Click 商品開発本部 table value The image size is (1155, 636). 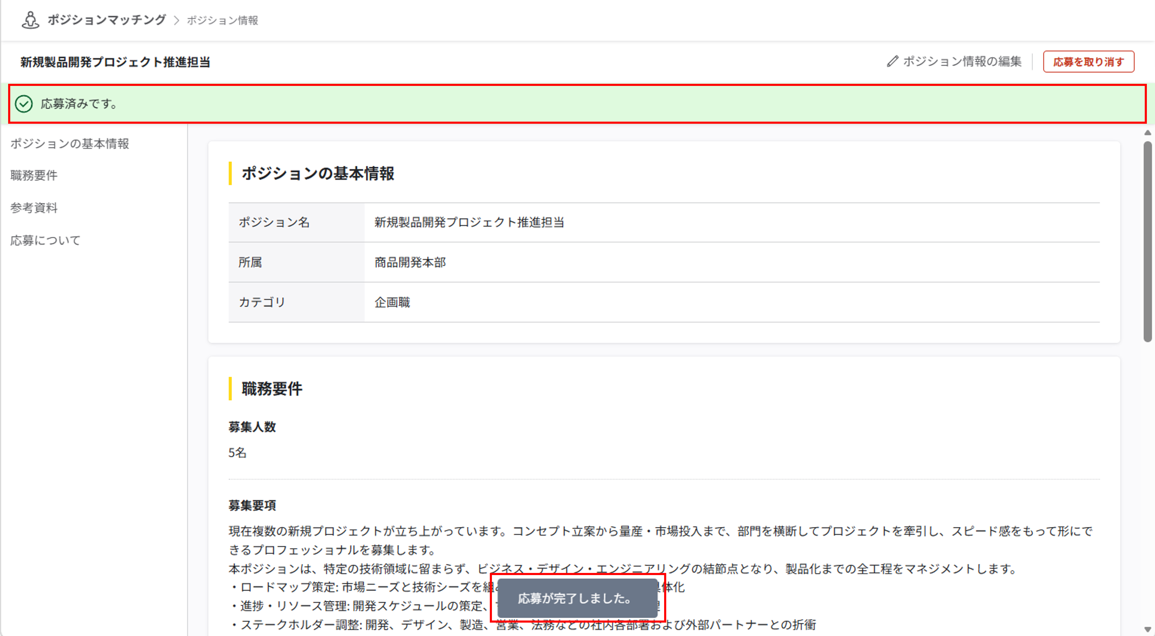click(x=410, y=262)
